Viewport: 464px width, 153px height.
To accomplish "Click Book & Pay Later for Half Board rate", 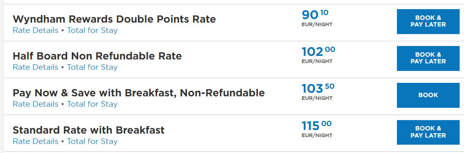I will click(428, 58).
